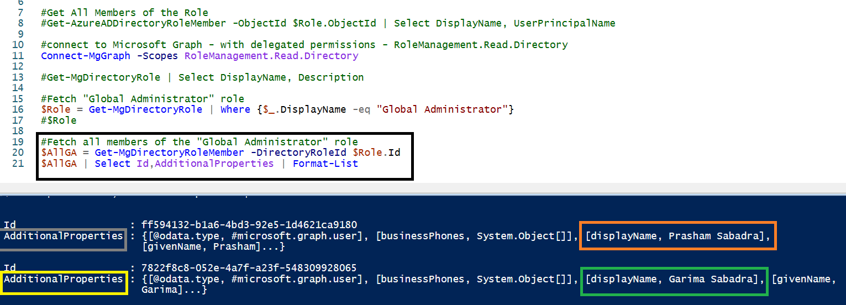The width and height of the screenshot is (846, 305).
Task: Click the $AllGA variable on line 20
Action: point(59,152)
